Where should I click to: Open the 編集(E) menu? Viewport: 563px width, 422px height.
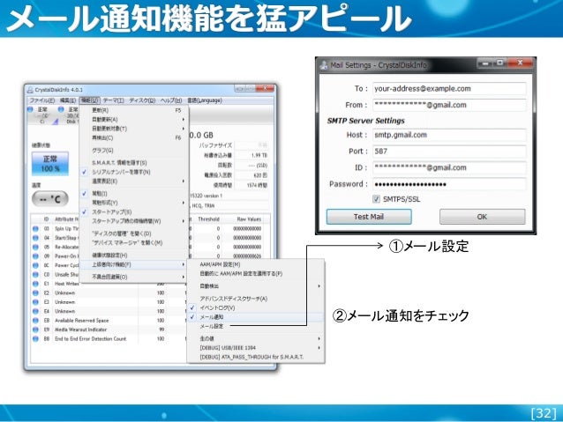68,100
